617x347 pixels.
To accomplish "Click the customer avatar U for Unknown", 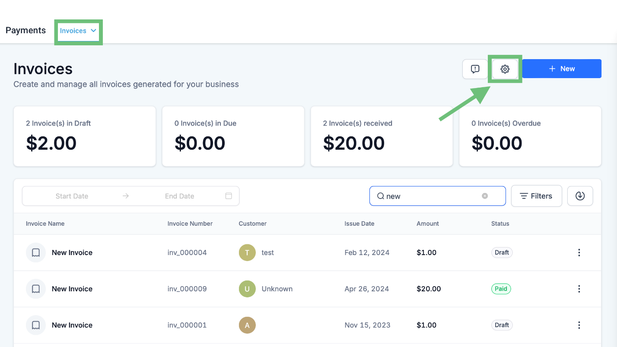I will tap(247, 289).
